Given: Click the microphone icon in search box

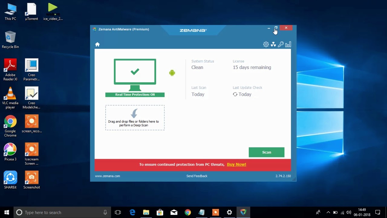Looking at the screenshot, I should [x=105, y=212].
